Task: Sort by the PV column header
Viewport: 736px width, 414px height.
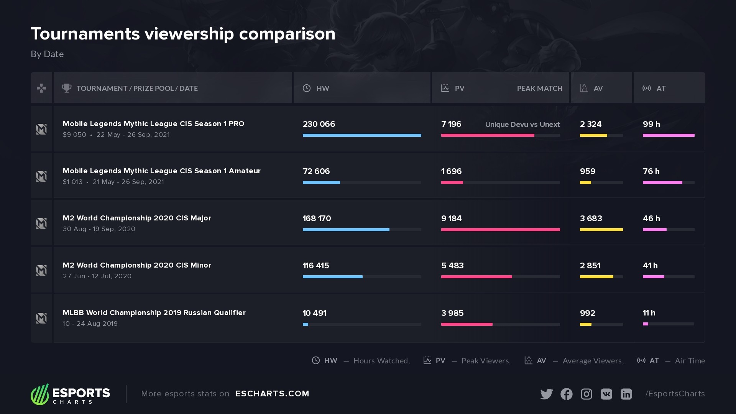Action: [459, 88]
